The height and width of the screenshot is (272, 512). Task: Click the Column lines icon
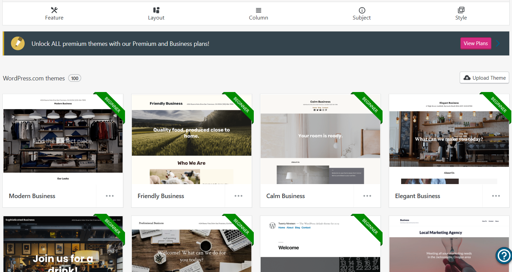(259, 10)
